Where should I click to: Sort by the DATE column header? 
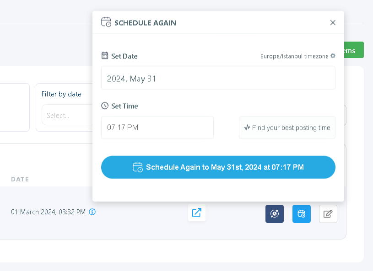[x=20, y=179]
